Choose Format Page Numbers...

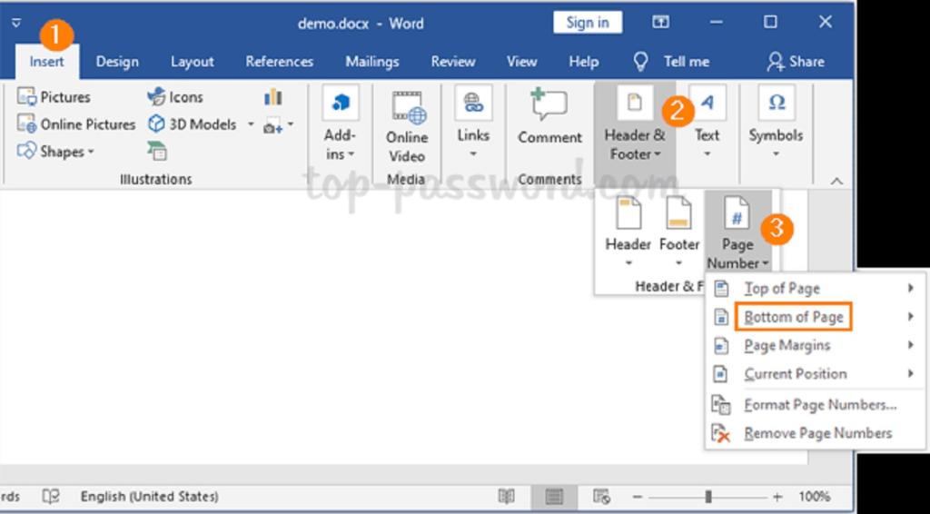[815, 405]
